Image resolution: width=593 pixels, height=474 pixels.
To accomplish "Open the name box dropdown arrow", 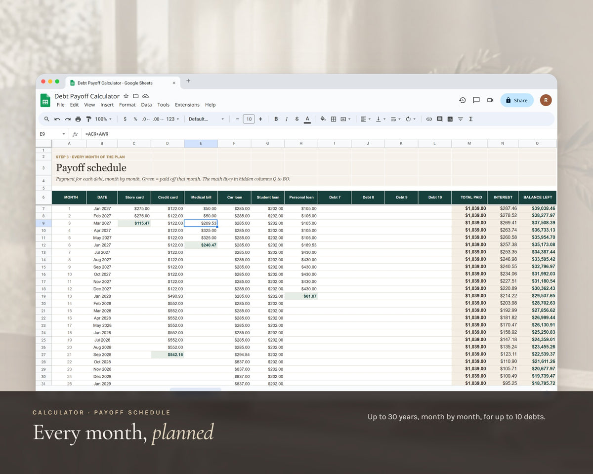I will (x=63, y=134).
